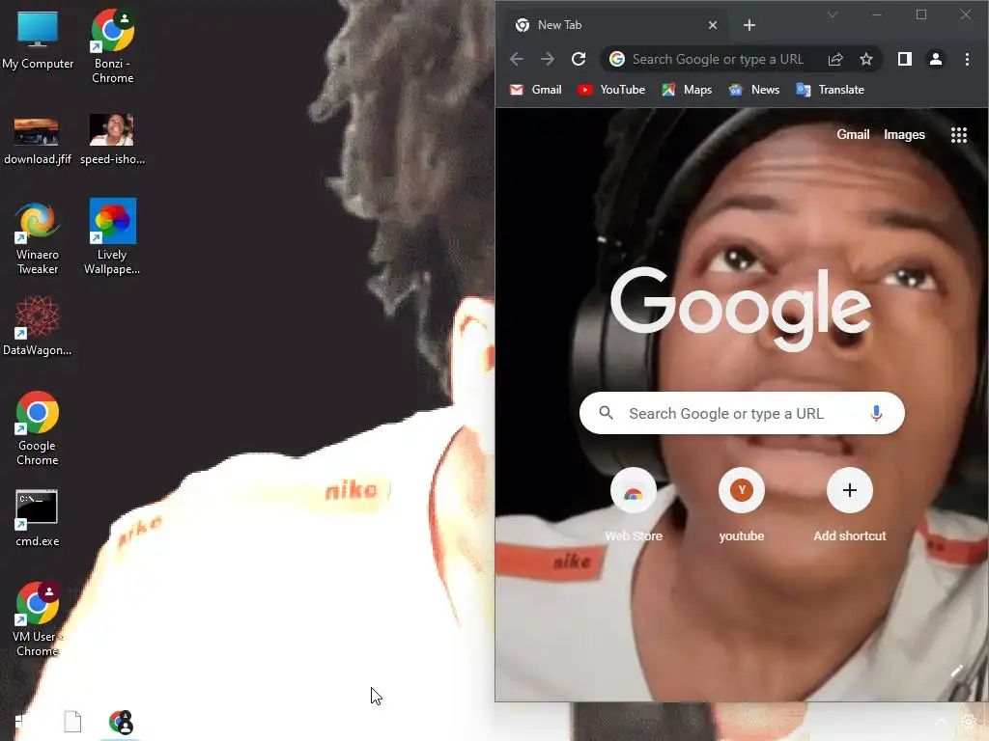
Task: Select the speed-isho... file on the desktop
Action: coord(112,140)
